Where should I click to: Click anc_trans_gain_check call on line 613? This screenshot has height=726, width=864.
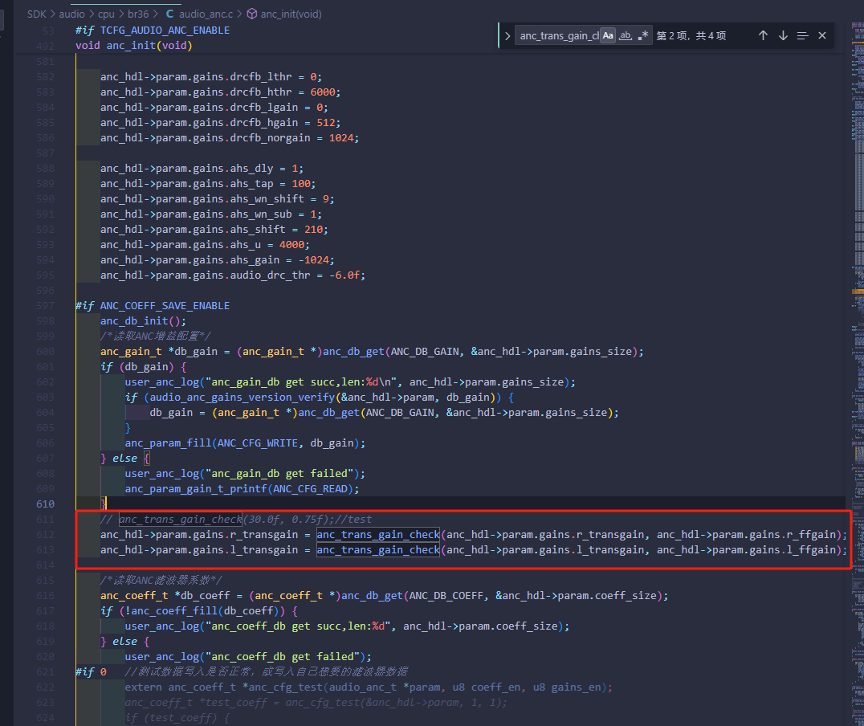tap(378, 550)
